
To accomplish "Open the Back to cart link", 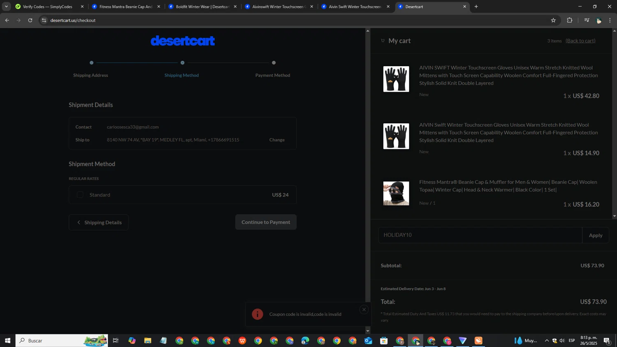I will (x=580, y=41).
